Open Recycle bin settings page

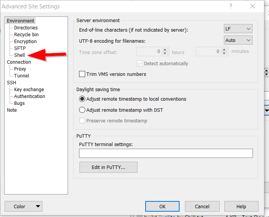[x=26, y=34]
